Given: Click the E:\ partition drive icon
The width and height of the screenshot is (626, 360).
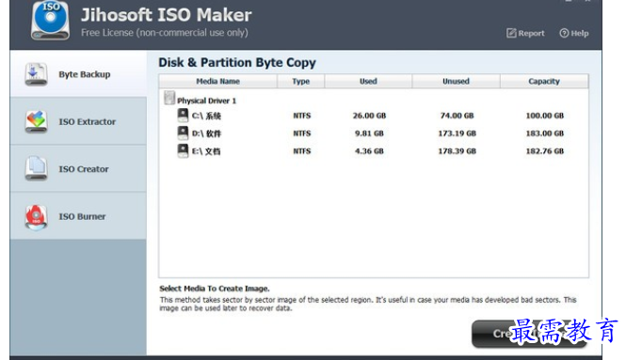Looking at the screenshot, I should click(183, 150).
